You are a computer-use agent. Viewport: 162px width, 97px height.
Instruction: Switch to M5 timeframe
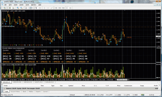(x=56, y=8)
